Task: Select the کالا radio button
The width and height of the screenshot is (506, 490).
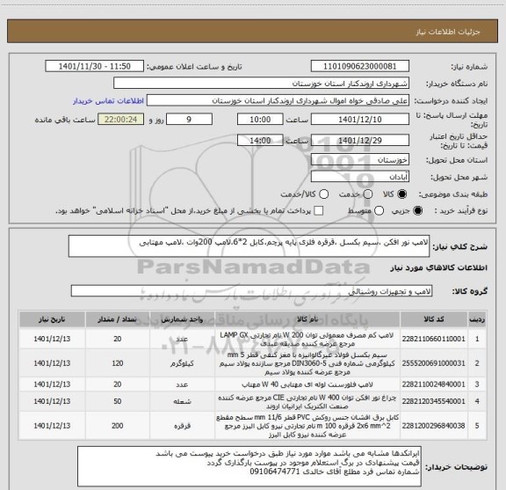Action: coord(402,194)
